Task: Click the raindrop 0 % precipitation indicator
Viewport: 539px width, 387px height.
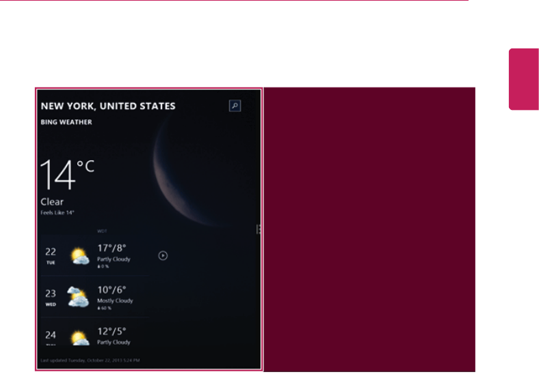Action: (x=103, y=266)
